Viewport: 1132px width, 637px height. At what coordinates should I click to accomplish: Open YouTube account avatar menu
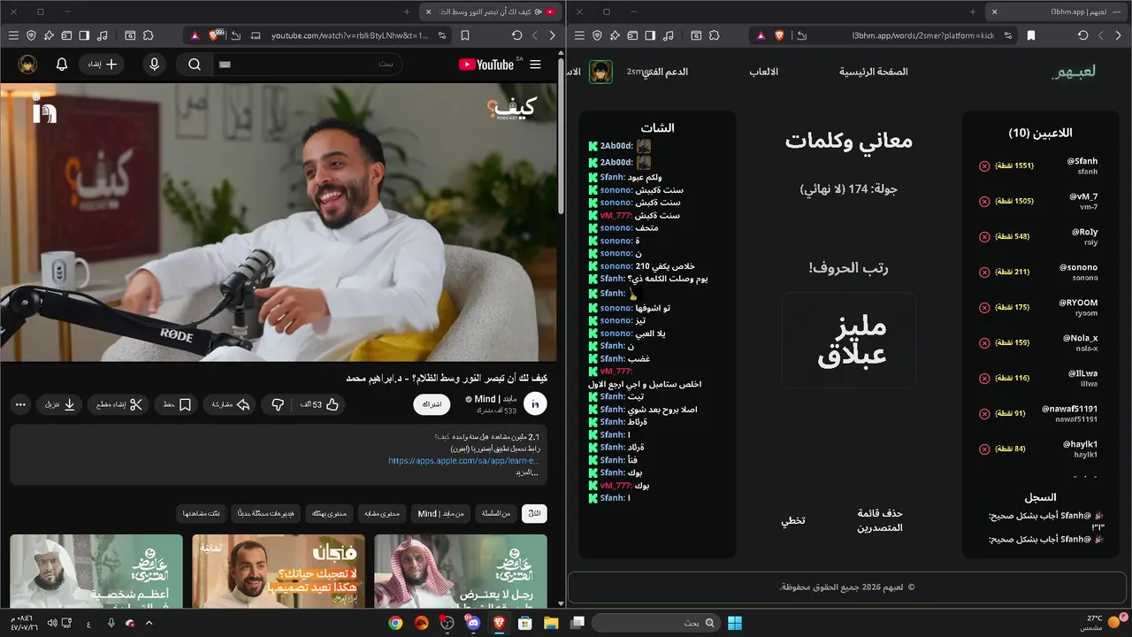28,65
